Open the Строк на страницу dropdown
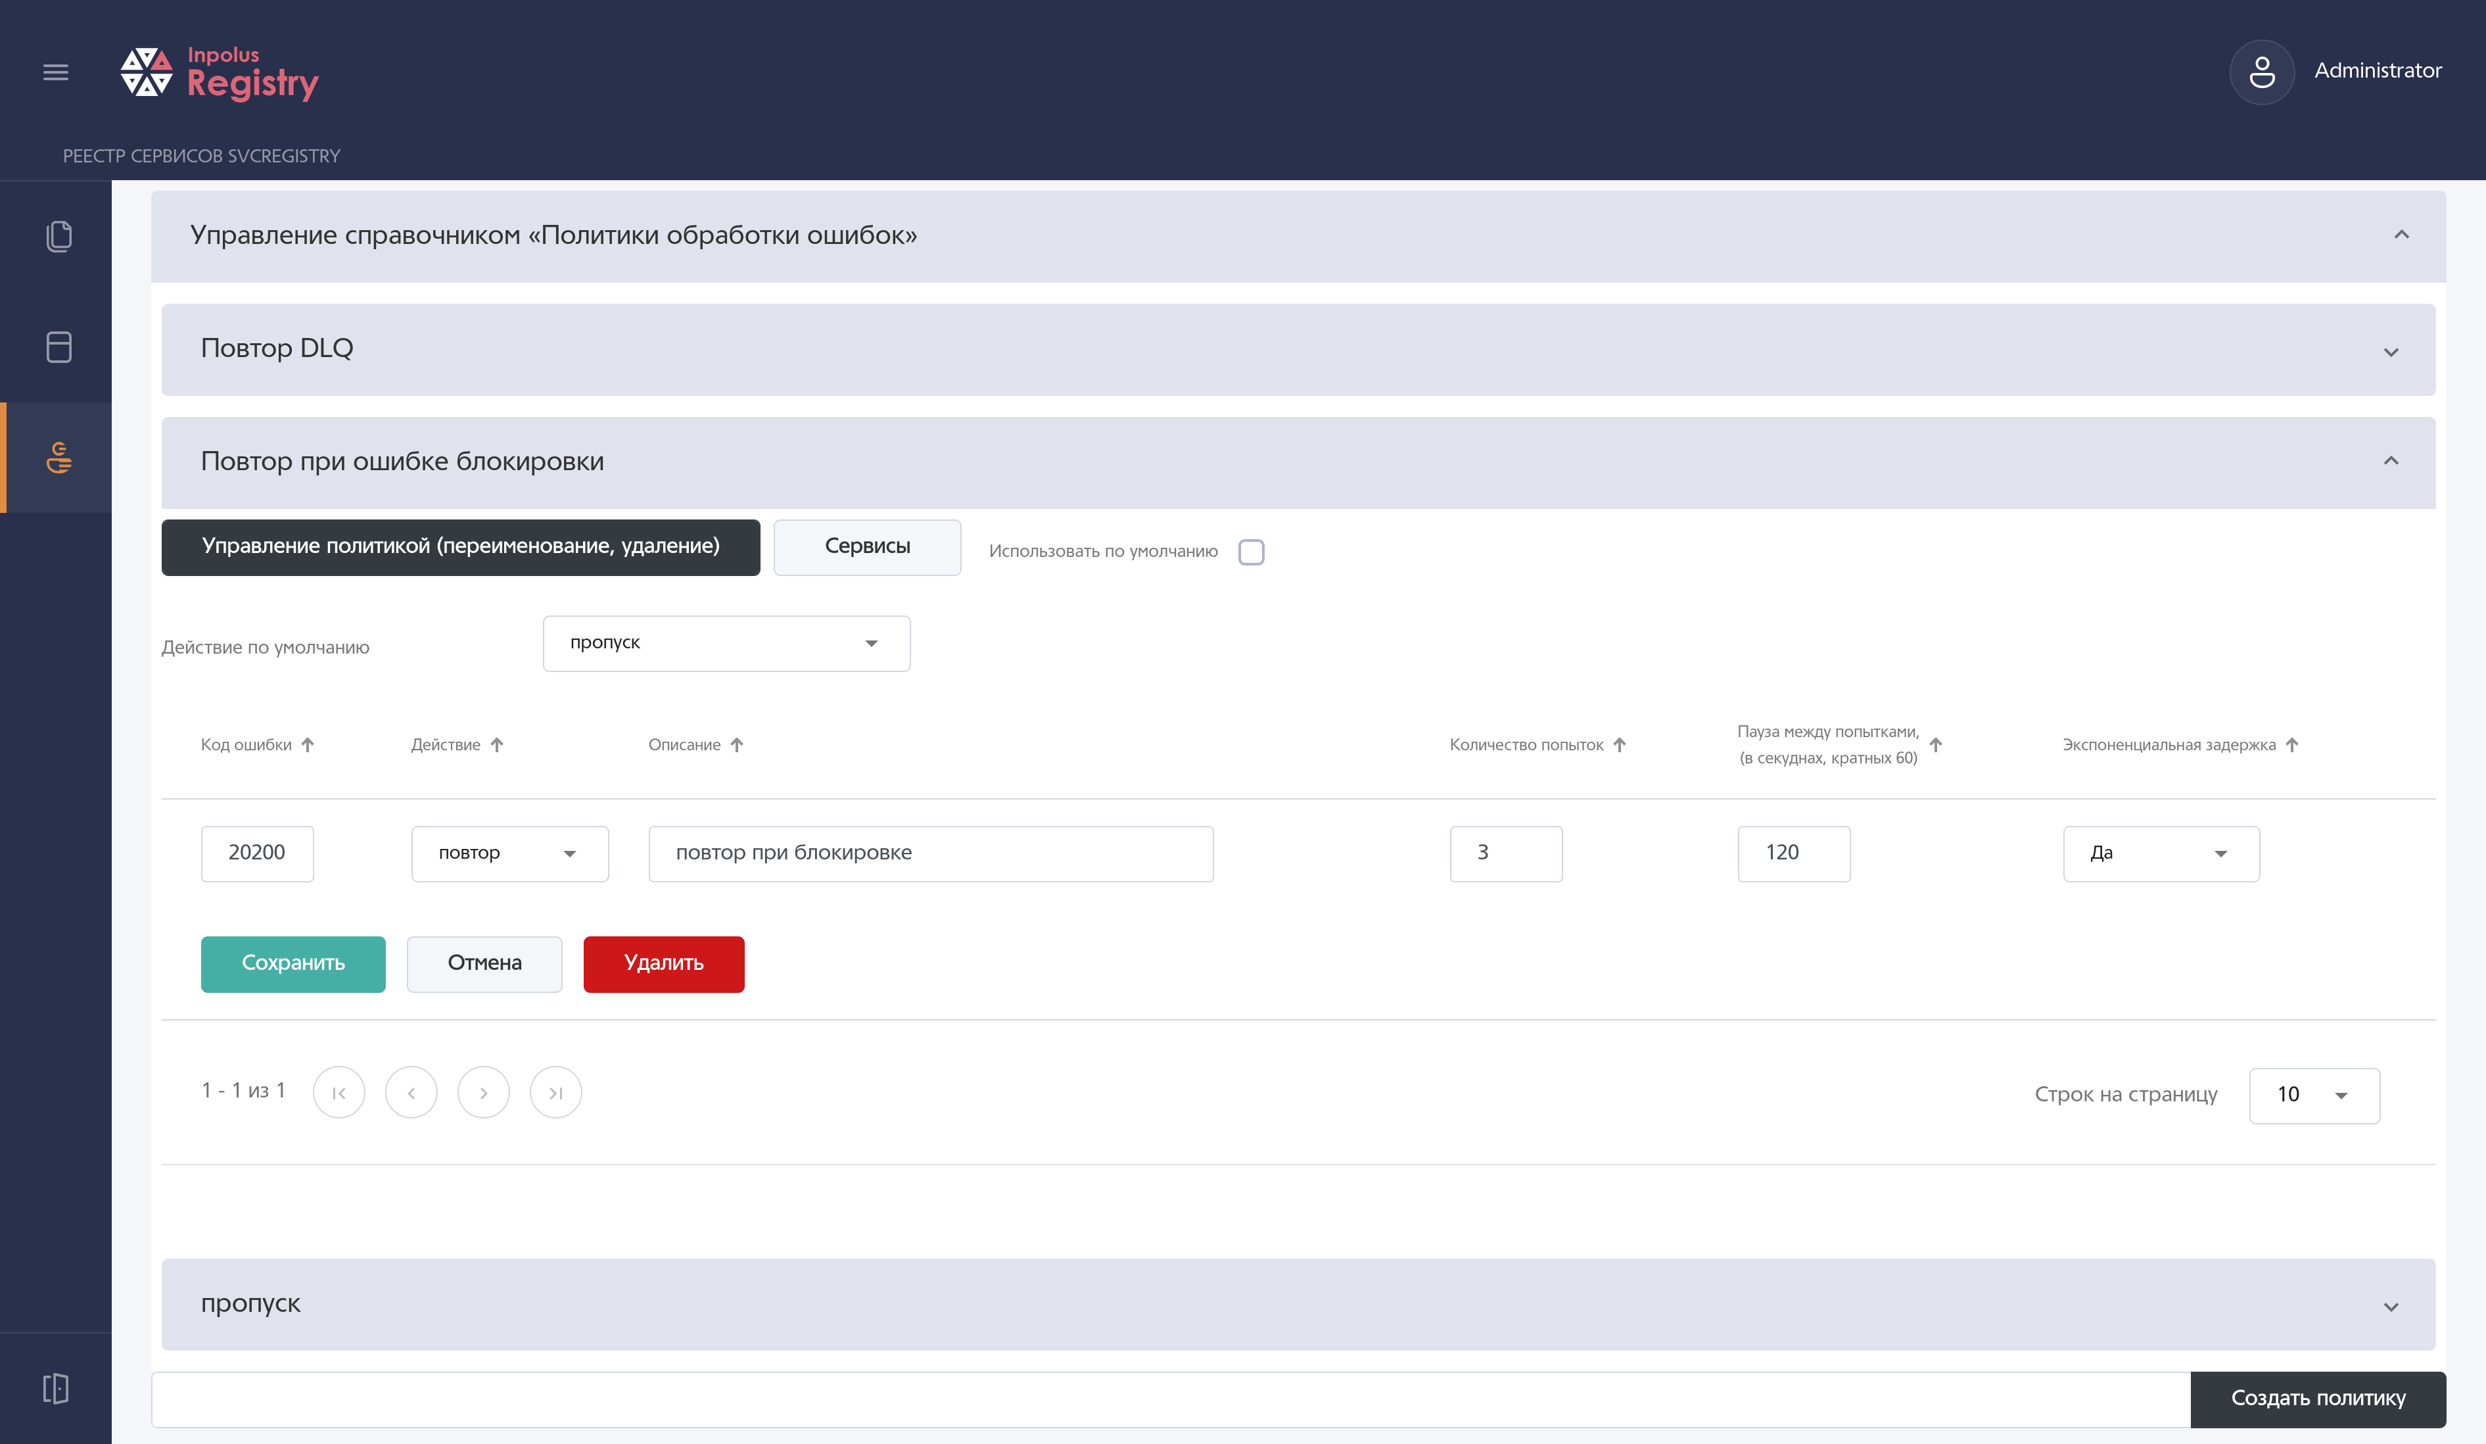Image resolution: width=2486 pixels, height=1444 pixels. (2314, 1095)
